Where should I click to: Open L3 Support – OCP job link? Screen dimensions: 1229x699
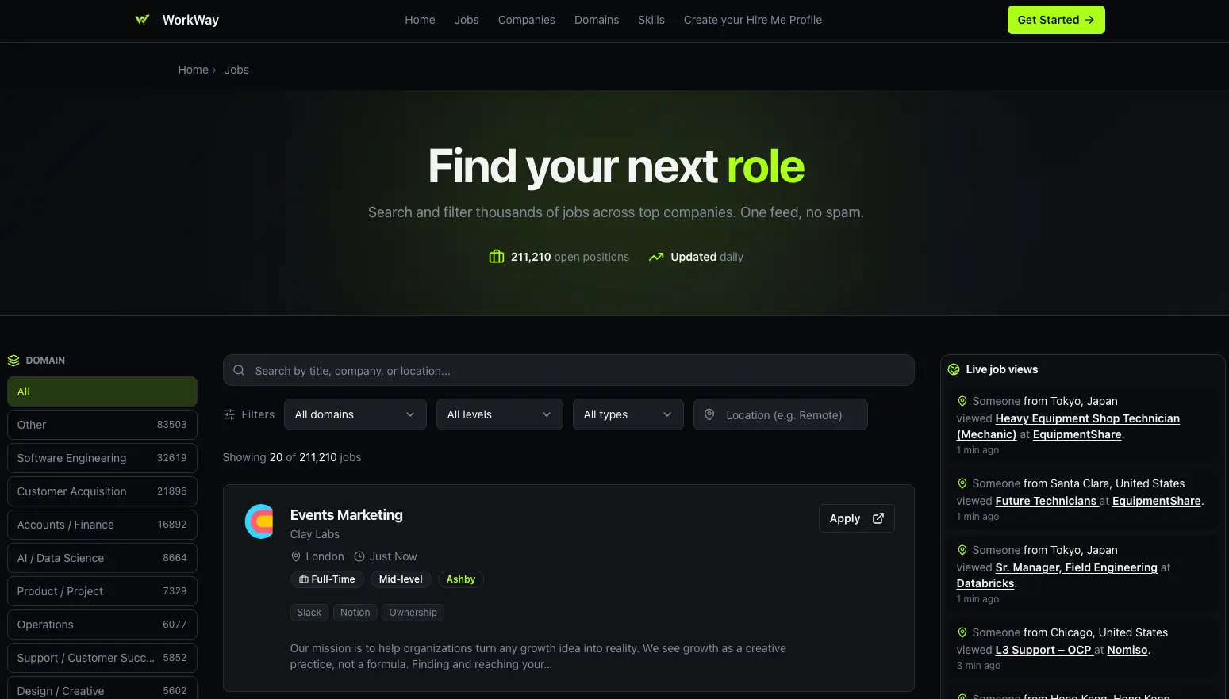click(x=1043, y=650)
